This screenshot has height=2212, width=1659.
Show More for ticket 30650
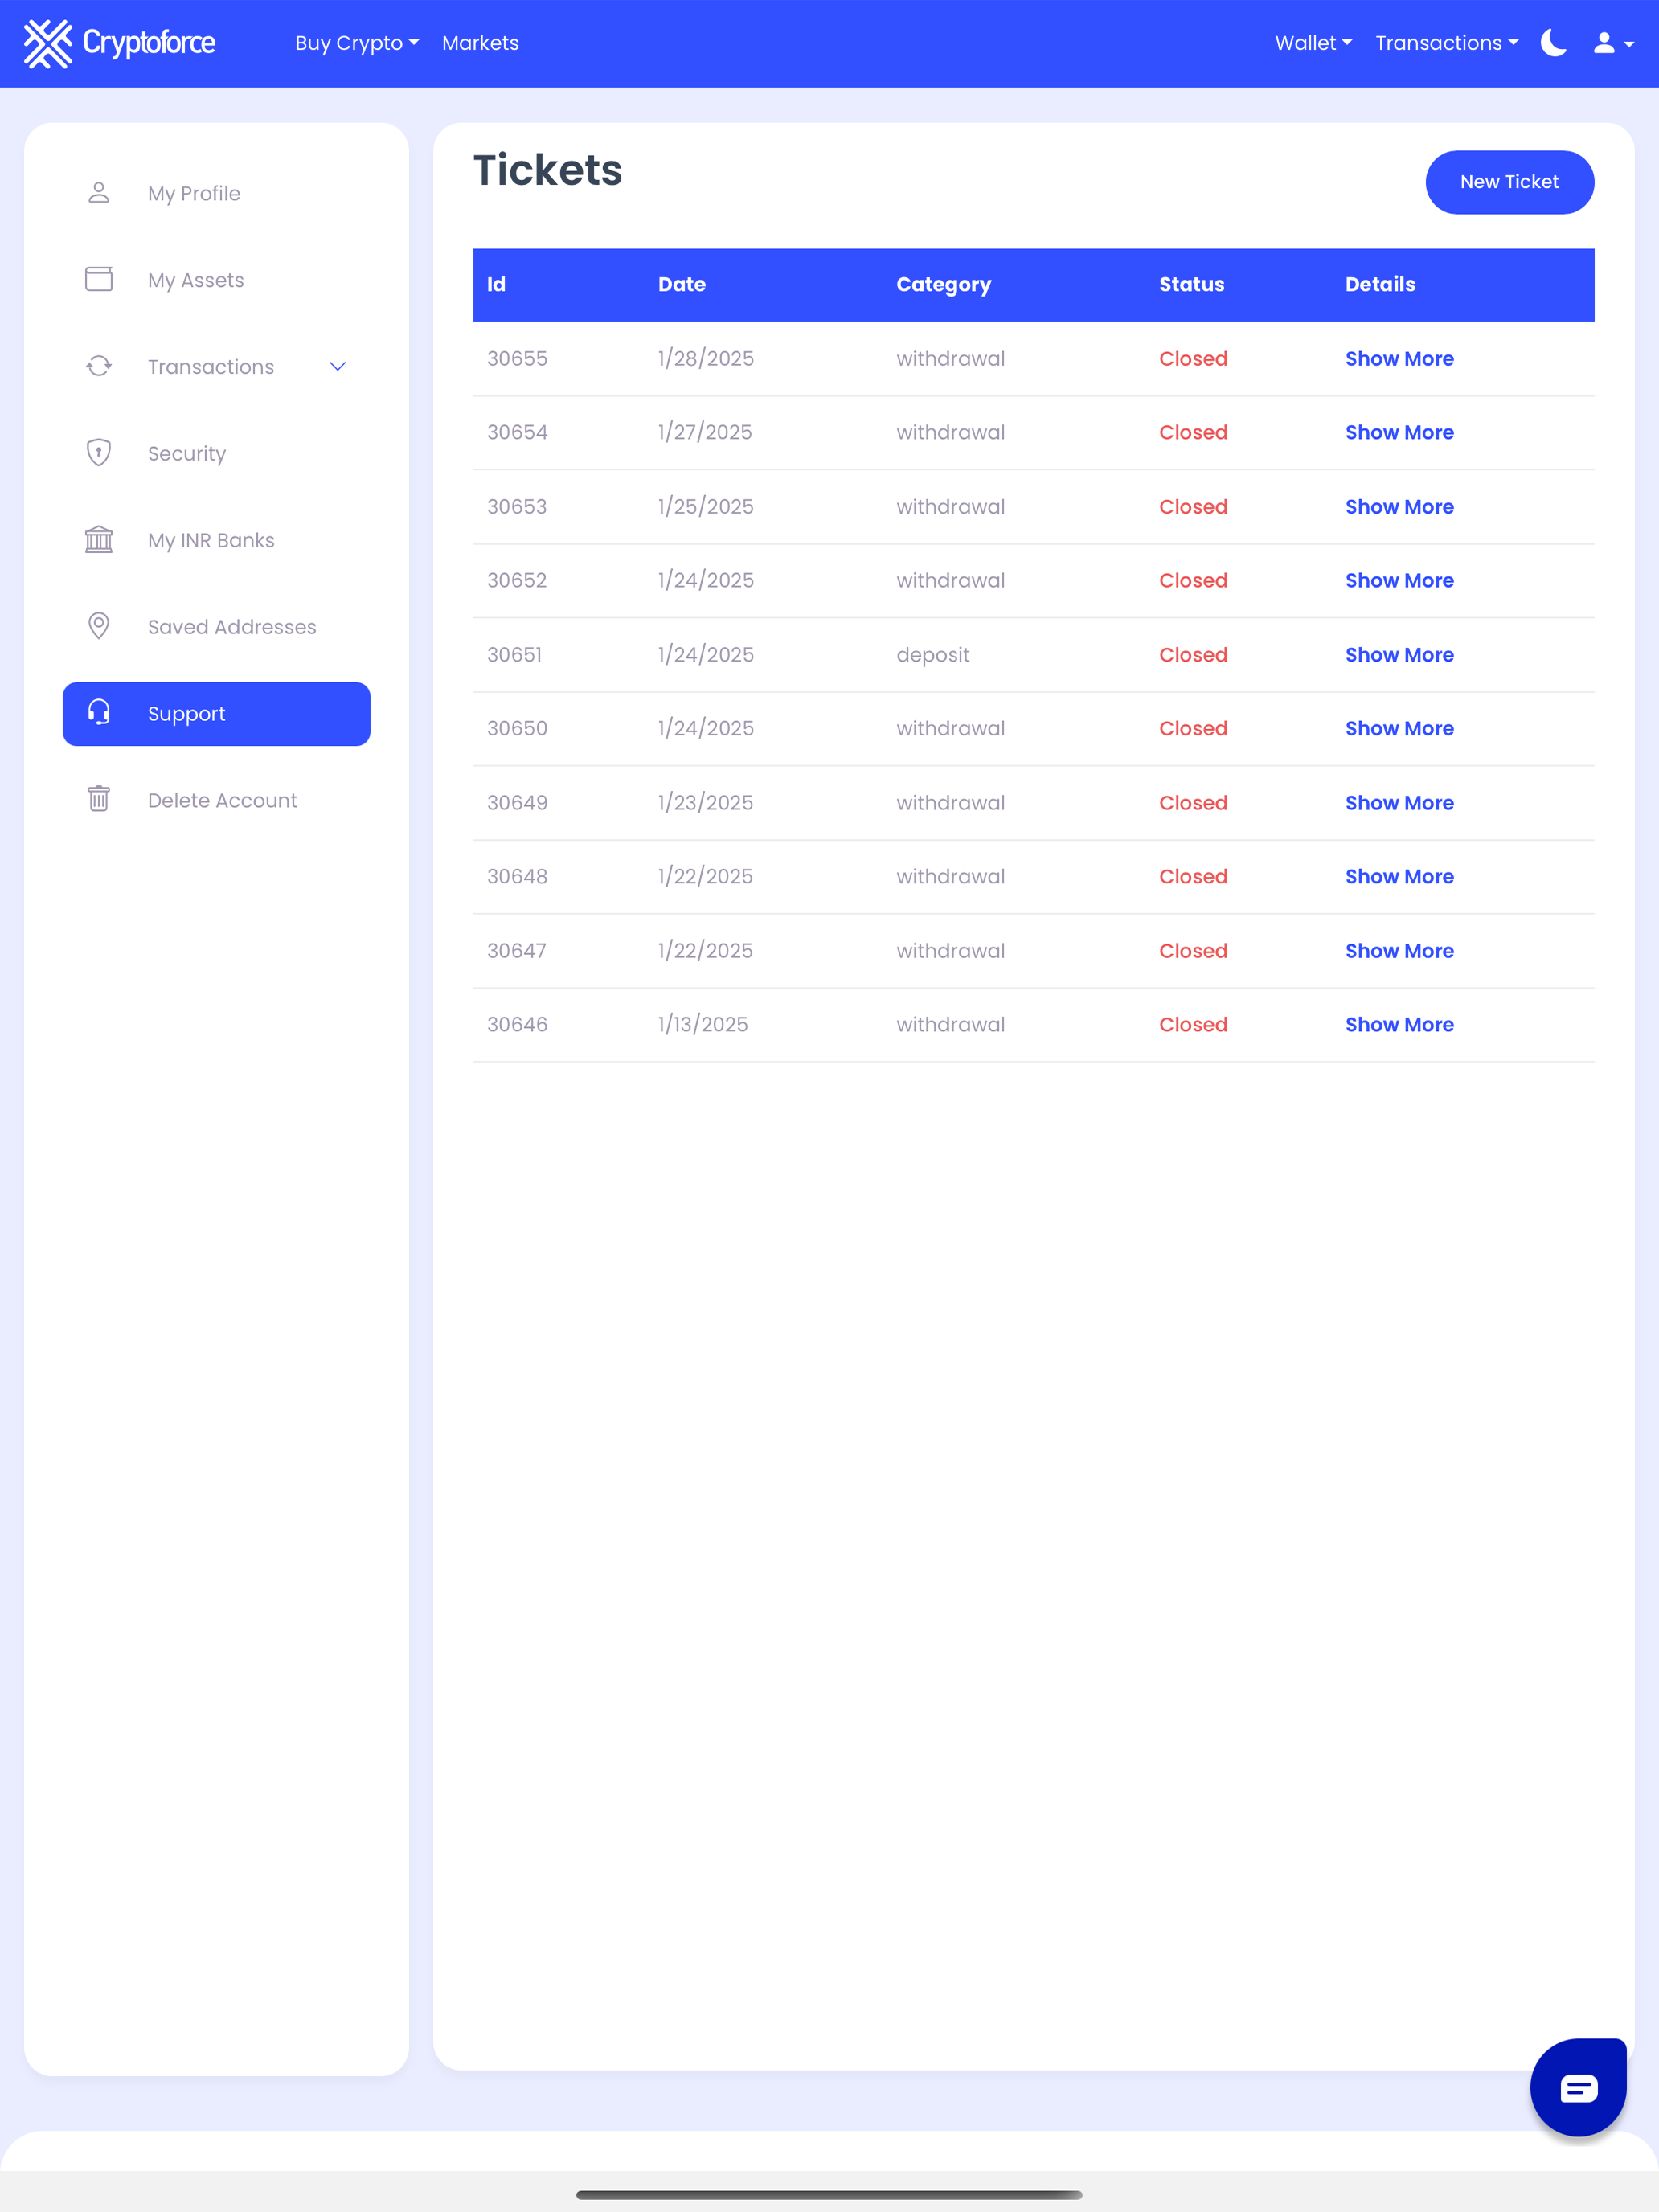pos(1399,729)
